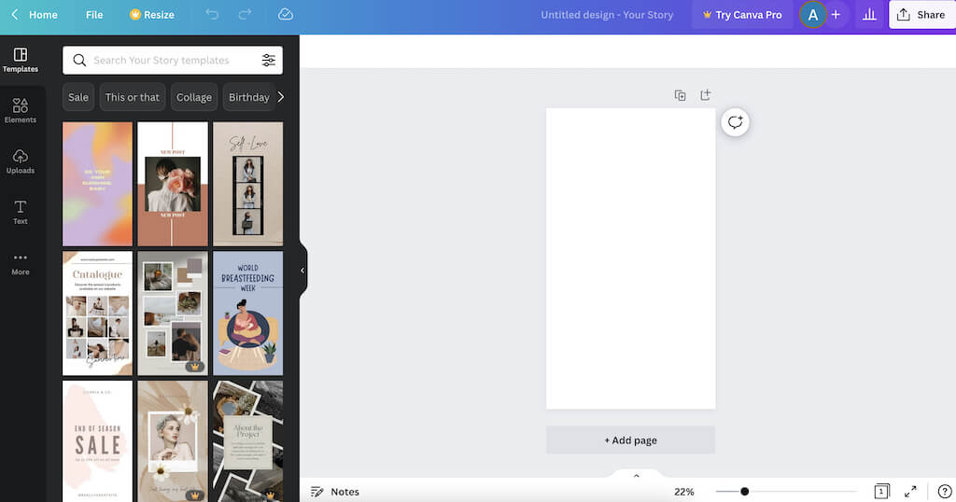Duplicate page using the copy icon
The image size is (956, 502).
pos(680,95)
